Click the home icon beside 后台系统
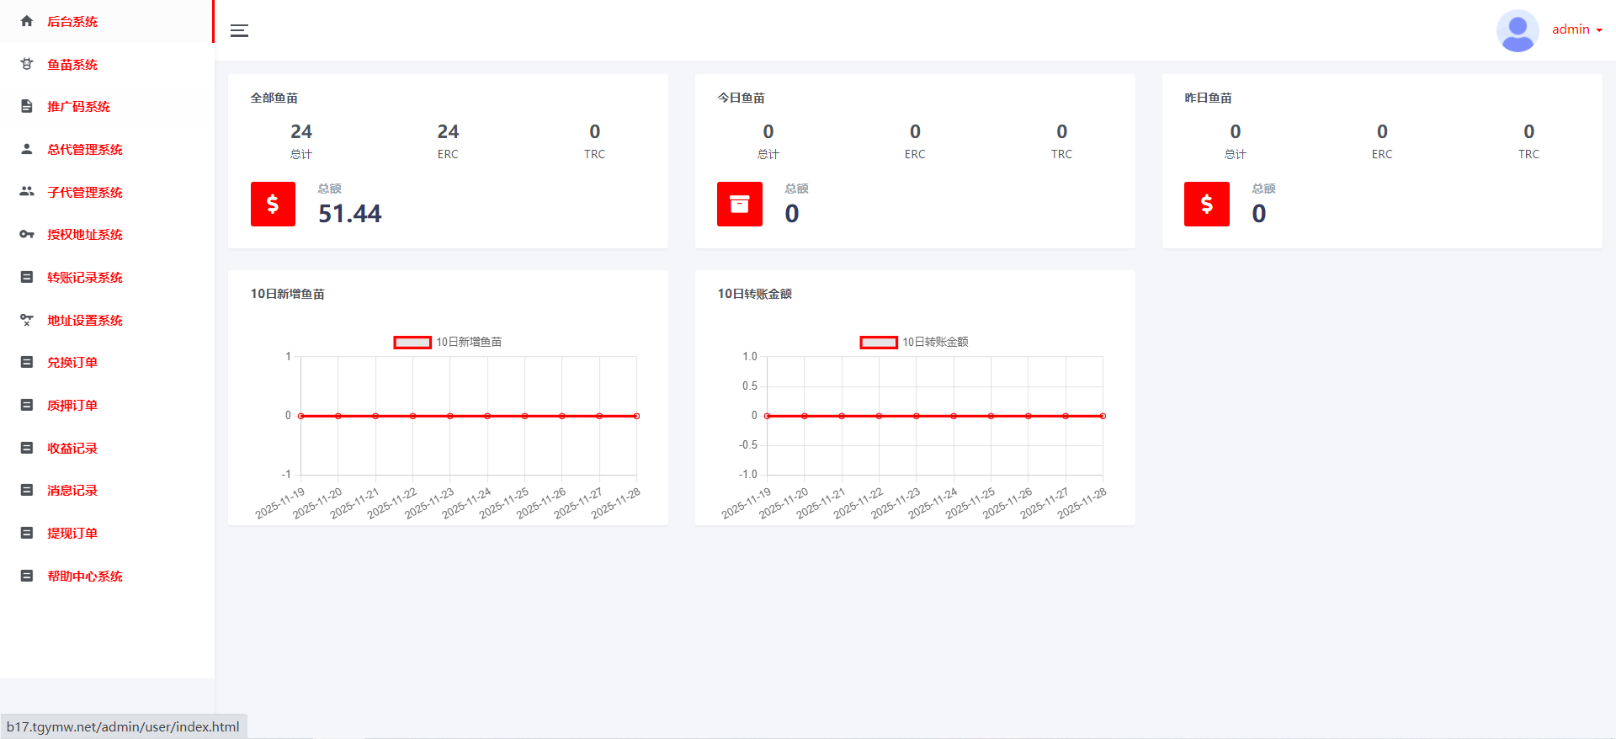 [x=27, y=21]
